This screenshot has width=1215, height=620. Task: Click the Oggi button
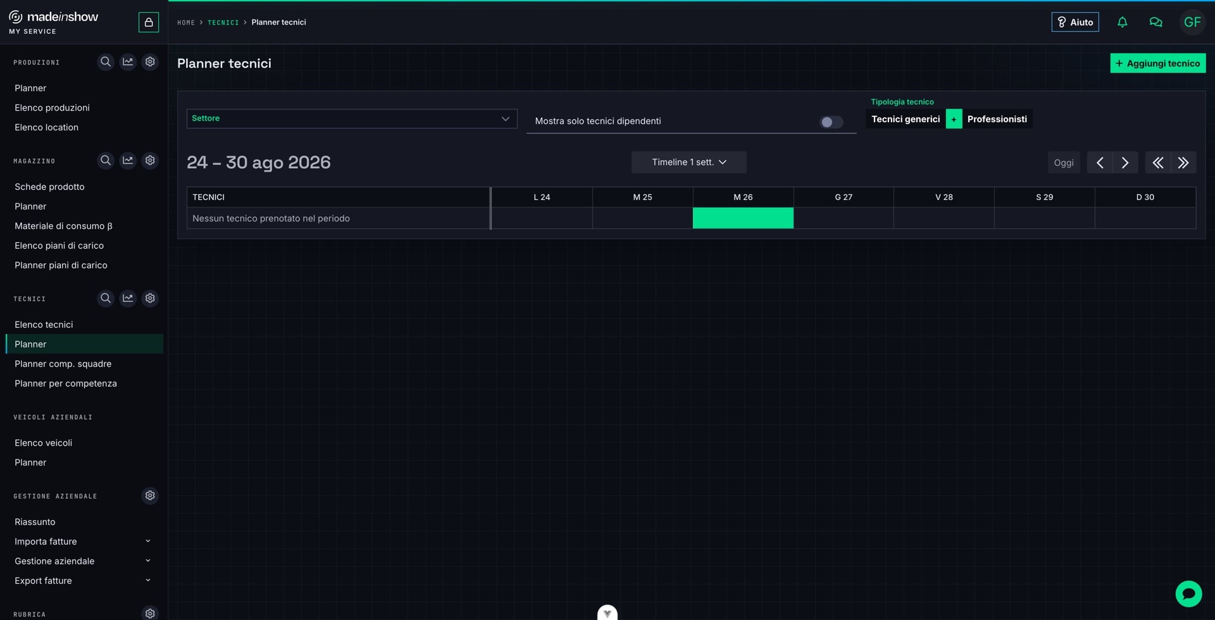point(1063,163)
